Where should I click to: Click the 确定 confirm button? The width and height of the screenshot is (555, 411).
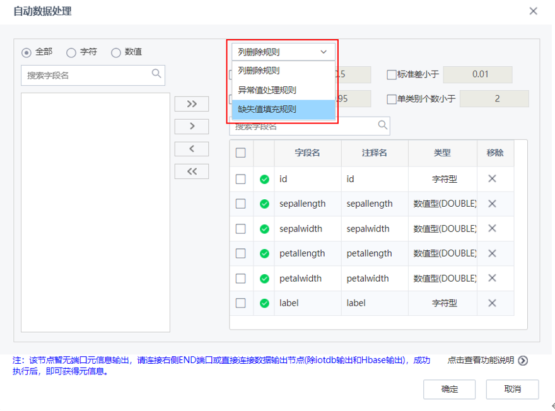pos(449,389)
